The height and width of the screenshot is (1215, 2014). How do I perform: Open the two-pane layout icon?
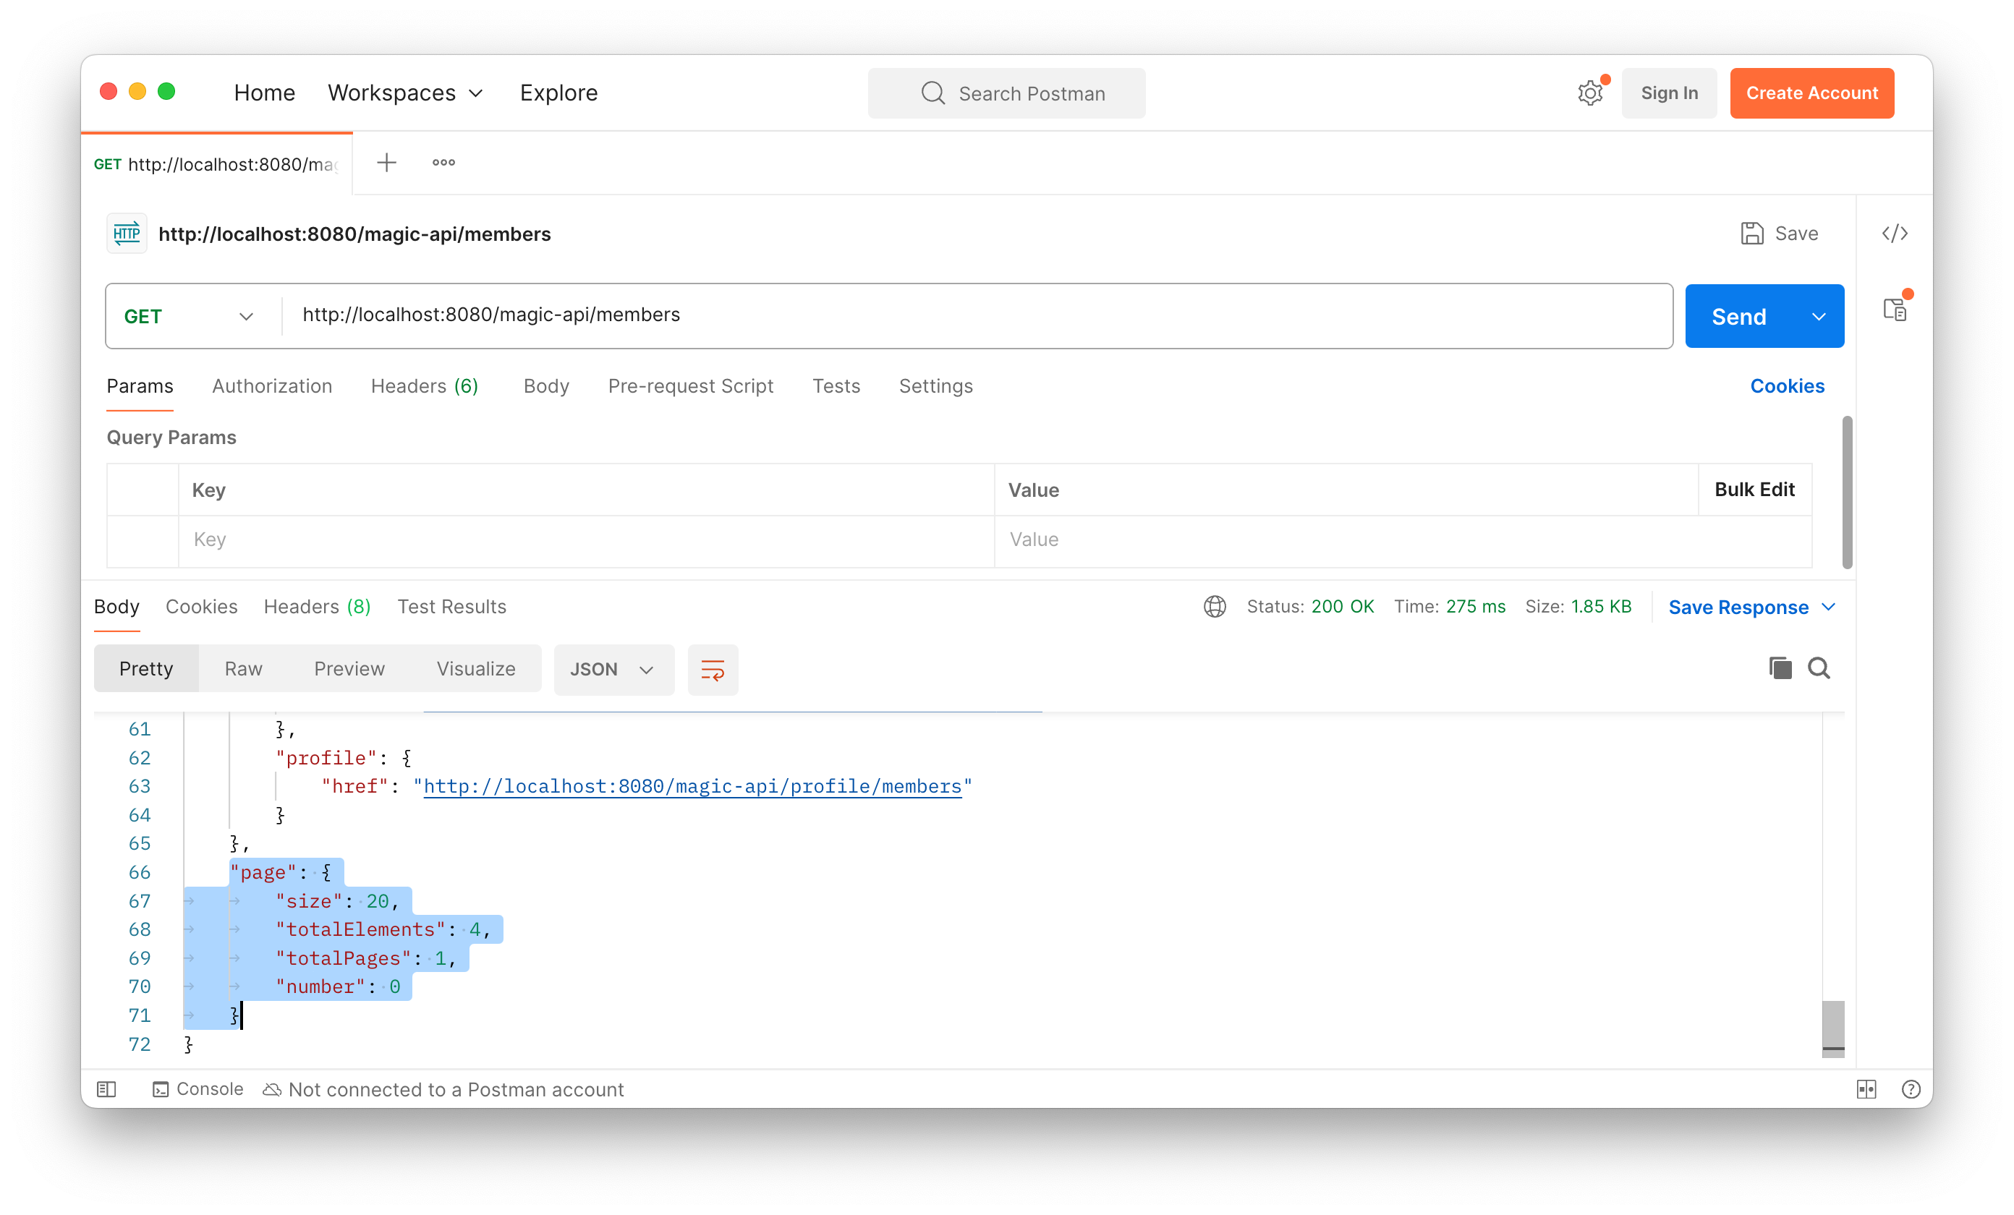click(x=1866, y=1089)
